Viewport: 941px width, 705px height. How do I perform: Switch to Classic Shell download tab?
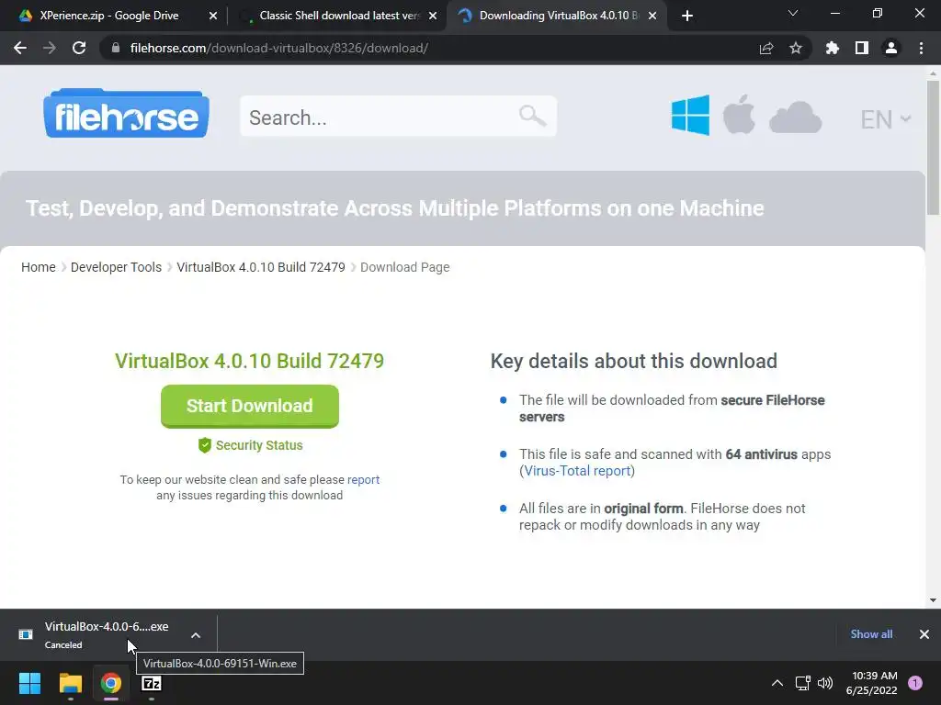coord(338,16)
